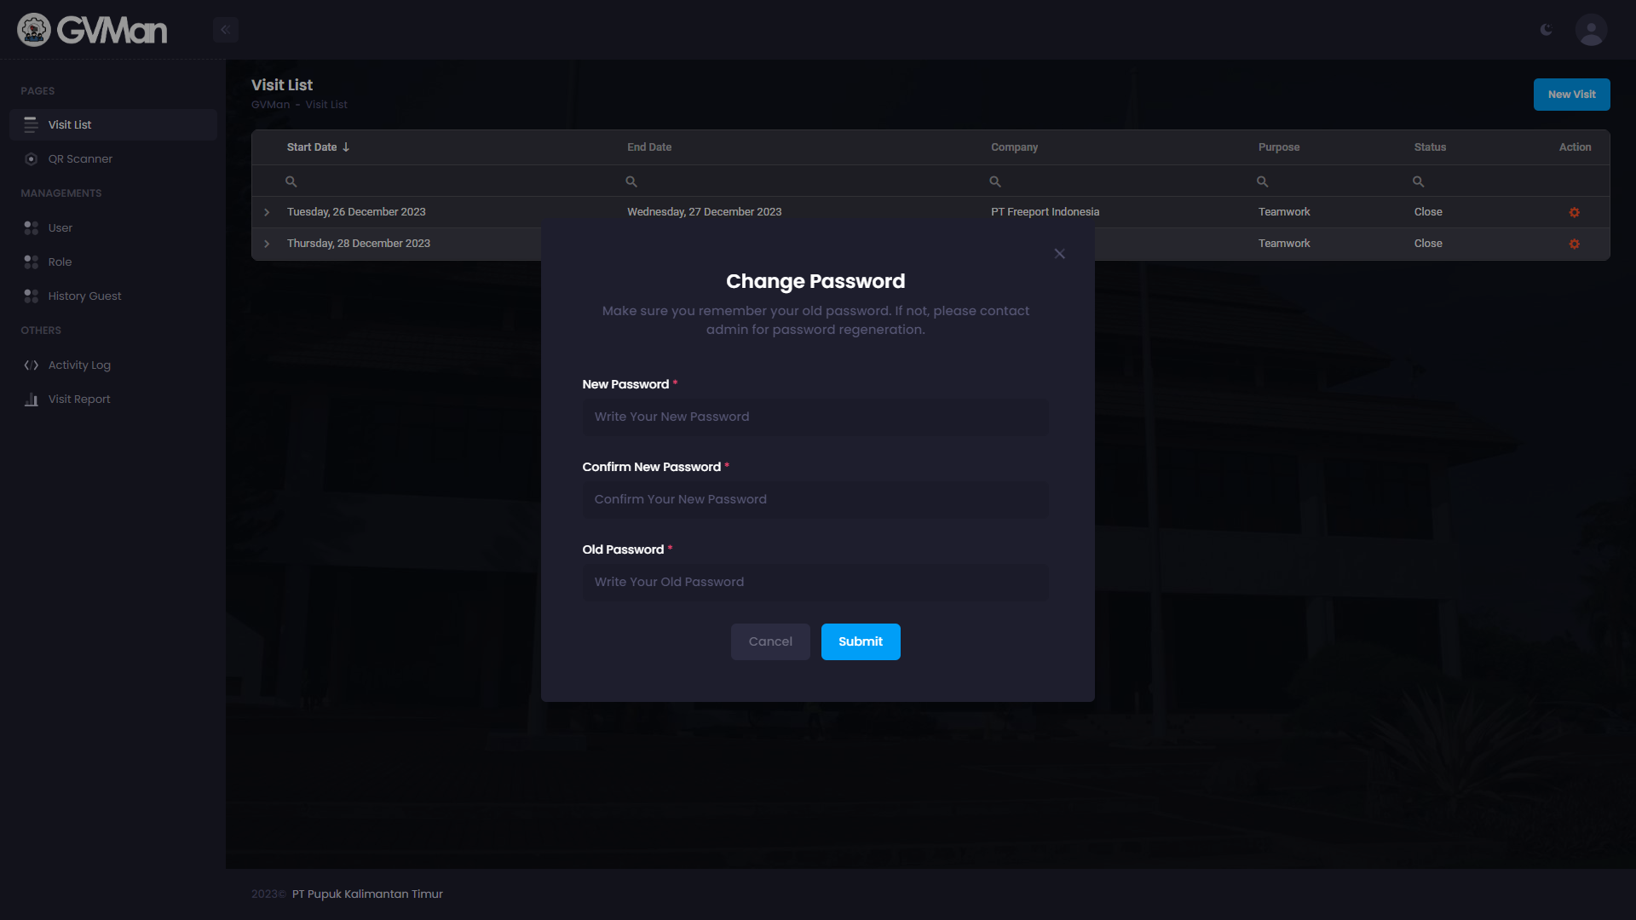Expand the Thursday, 28 December 2023 row
The width and height of the screenshot is (1636, 920).
(x=267, y=244)
